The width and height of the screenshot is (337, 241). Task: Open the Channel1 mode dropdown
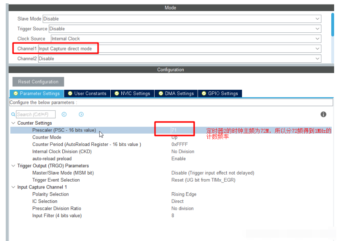[179, 48]
